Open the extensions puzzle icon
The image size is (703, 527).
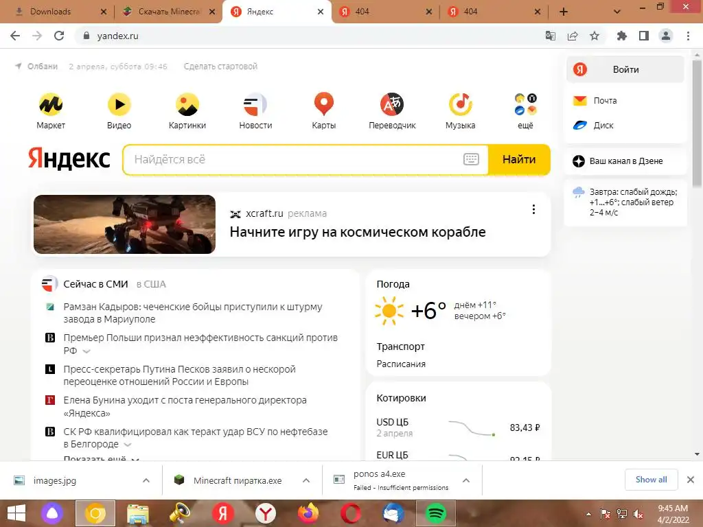[621, 36]
